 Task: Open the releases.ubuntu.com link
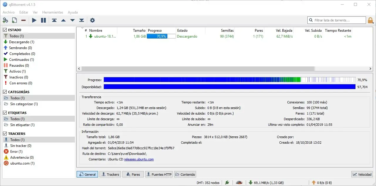pyautogui.click(x=139, y=159)
